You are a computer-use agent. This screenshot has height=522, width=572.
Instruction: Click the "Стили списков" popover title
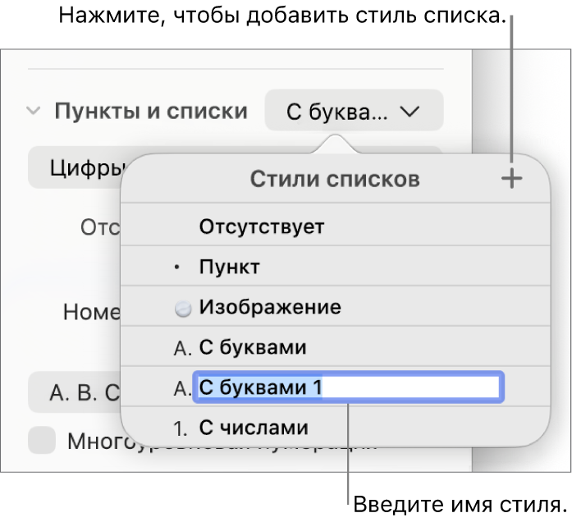tap(335, 179)
